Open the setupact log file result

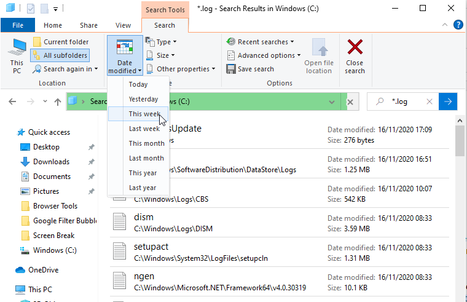[x=152, y=247]
